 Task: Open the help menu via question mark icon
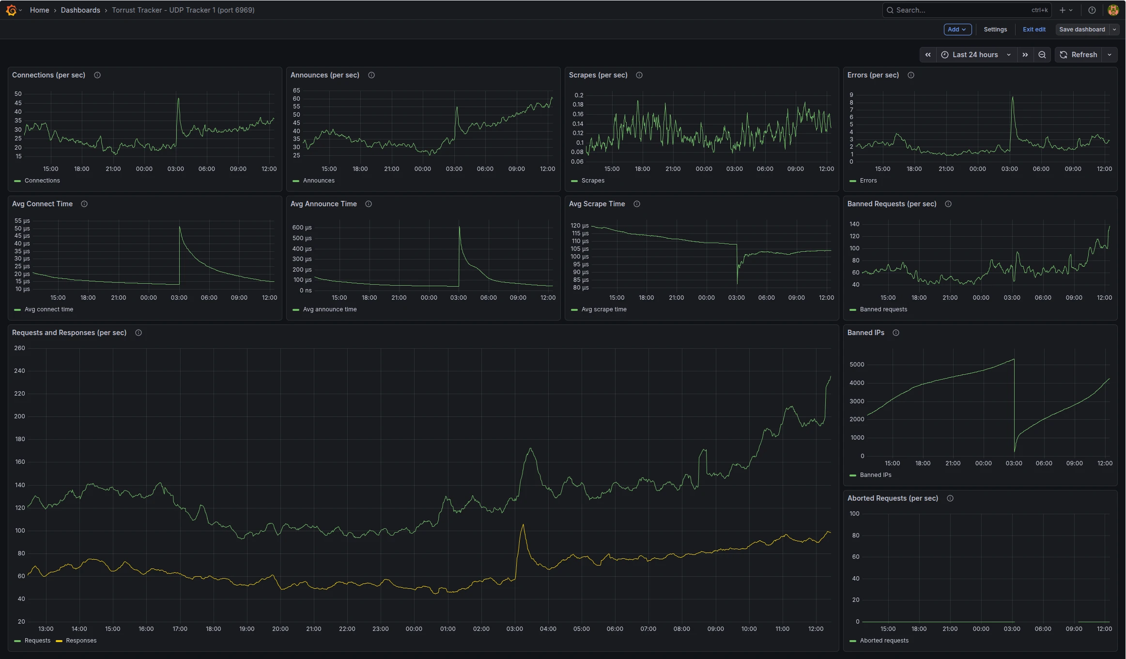click(1091, 10)
